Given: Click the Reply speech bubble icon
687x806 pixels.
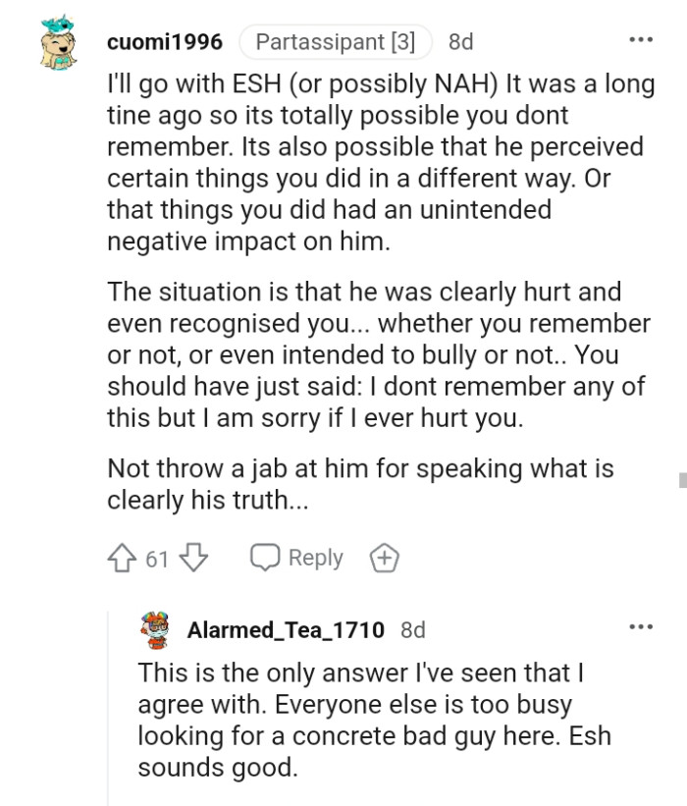Looking at the screenshot, I should pos(263,557).
